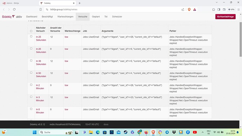This screenshot has width=242, height=136.
Task: Click the Echtzeitabfrage button
Action: [225, 16]
